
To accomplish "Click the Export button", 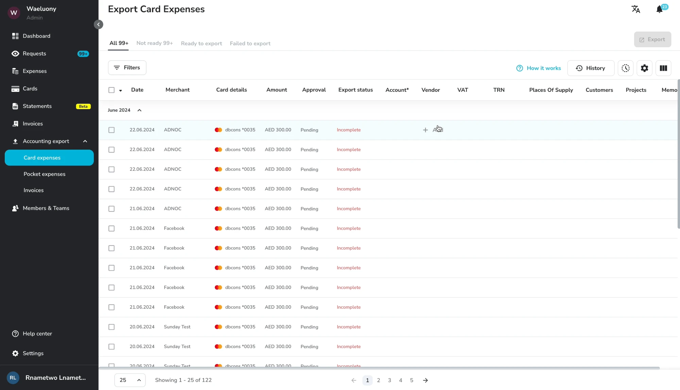I will pyautogui.click(x=652, y=39).
